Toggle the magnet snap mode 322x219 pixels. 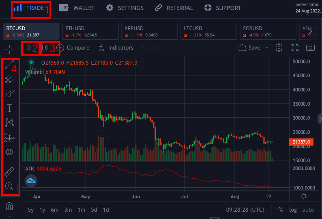click(x=9, y=206)
